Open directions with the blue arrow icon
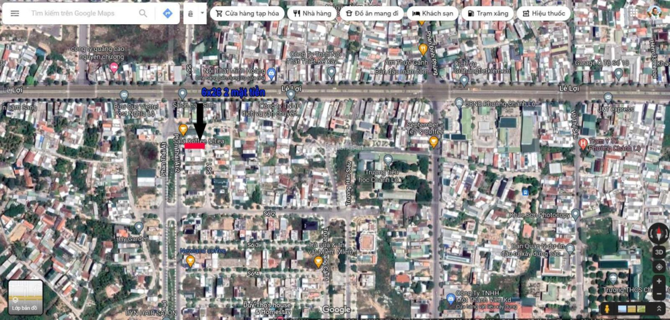 (x=168, y=13)
